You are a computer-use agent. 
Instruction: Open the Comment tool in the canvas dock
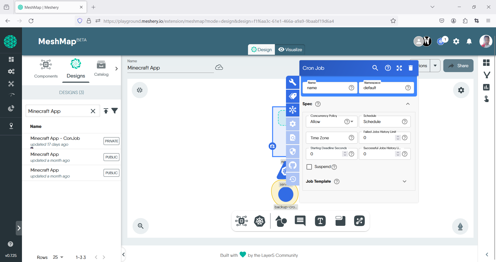[x=300, y=221]
